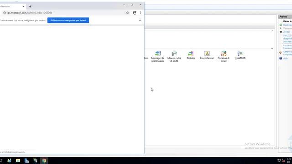
Task: Open the Modules feature in IIS
Action: click(191, 55)
